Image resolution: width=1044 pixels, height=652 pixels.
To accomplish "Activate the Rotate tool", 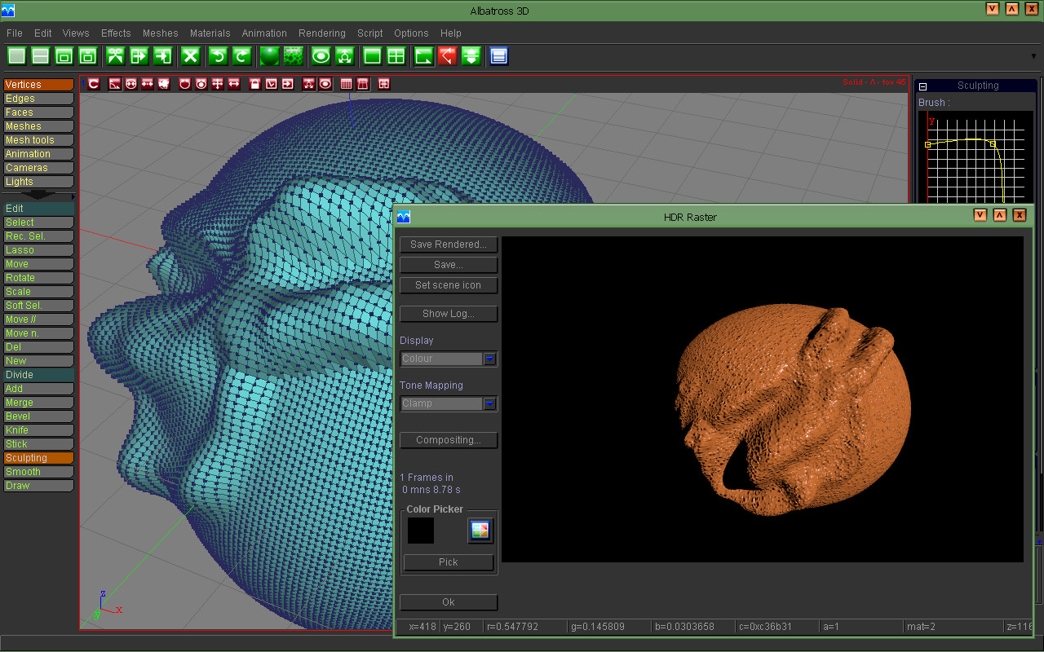I will coord(38,278).
